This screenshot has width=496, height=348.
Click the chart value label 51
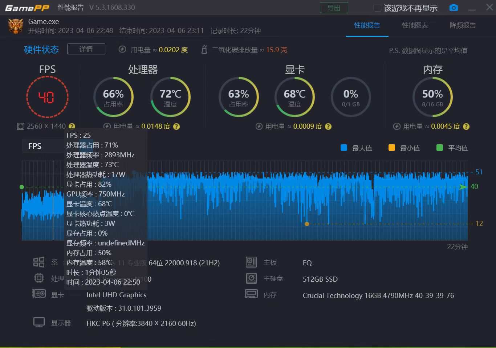tap(479, 172)
